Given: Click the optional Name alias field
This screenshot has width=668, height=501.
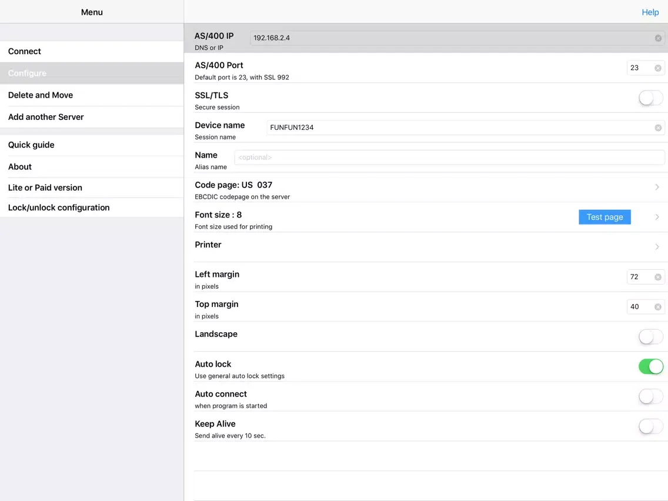Looking at the screenshot, I should pos(449,158).
